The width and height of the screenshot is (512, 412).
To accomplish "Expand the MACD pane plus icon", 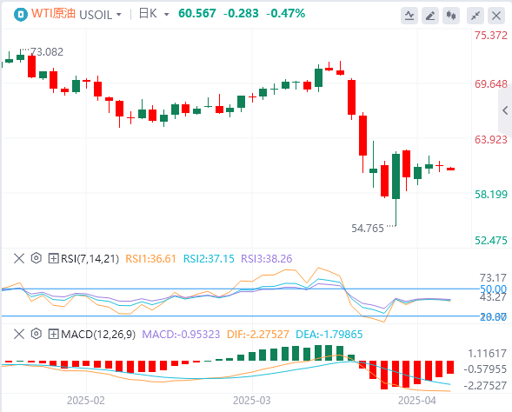I will coord(53,334).
